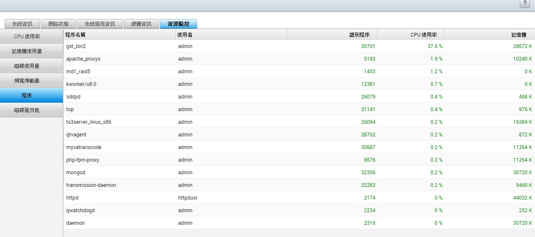The height and width of the screenshot is (237, 535).
Task: Click PID 30701 of gst_bin2
Action: (368, 46)
